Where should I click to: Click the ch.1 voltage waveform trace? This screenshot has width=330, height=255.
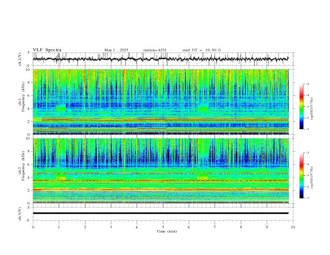point(160,59)
